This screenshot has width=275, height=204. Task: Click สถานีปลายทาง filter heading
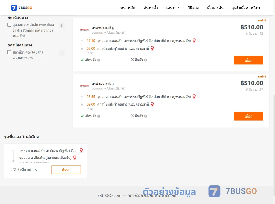pos(20,45)
